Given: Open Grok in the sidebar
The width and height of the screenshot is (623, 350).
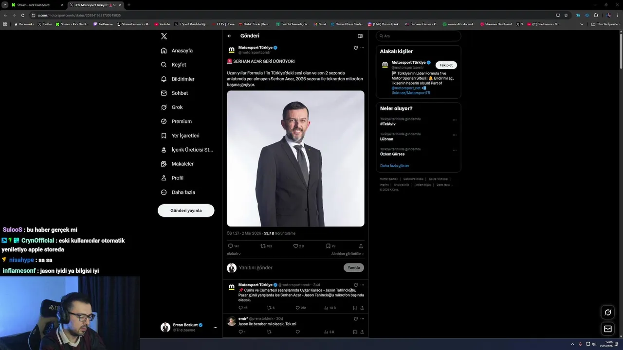Looking at the screenshot, I should pyautogui.click(x=172, y=107).
